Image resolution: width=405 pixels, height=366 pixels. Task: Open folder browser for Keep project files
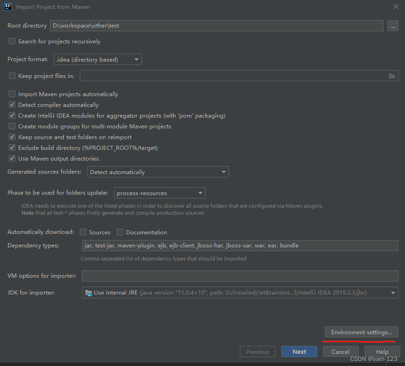pos(392,76)
